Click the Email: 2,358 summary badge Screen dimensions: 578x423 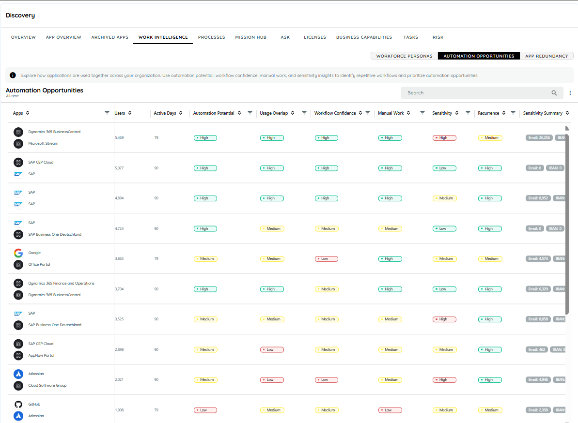538,410
